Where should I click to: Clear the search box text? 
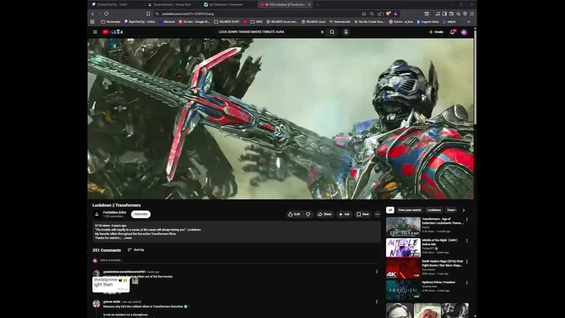coord(322,32)
